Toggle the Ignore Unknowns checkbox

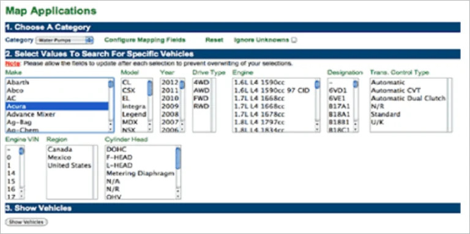coord(294,40)
